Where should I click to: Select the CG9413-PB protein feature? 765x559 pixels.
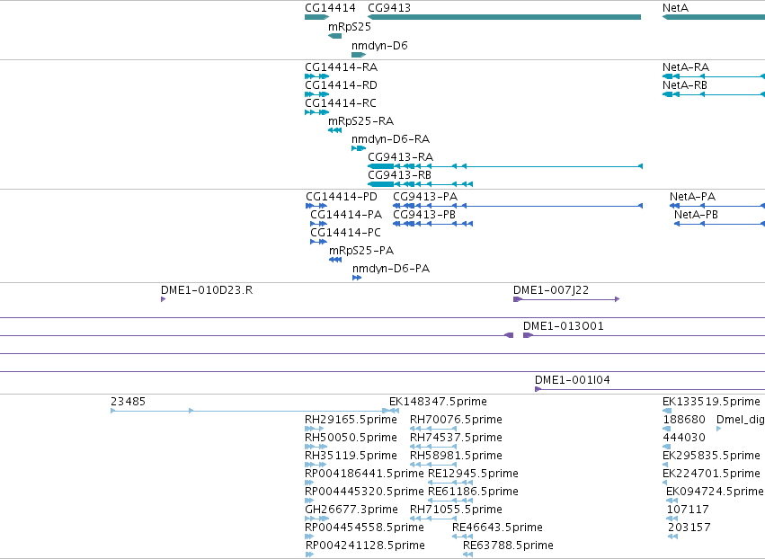click(432, 224)
